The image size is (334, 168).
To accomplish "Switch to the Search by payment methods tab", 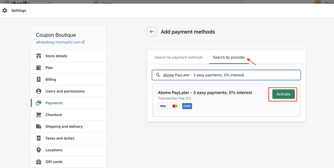I will tap(178, 57).
